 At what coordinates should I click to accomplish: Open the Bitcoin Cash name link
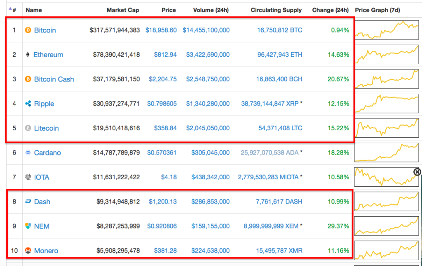[x=54, y=79]
